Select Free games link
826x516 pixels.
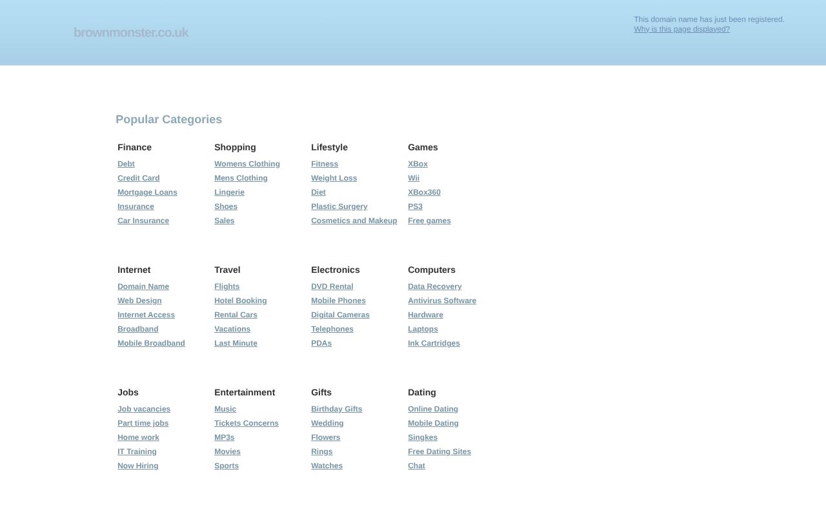tap(429, 221)
